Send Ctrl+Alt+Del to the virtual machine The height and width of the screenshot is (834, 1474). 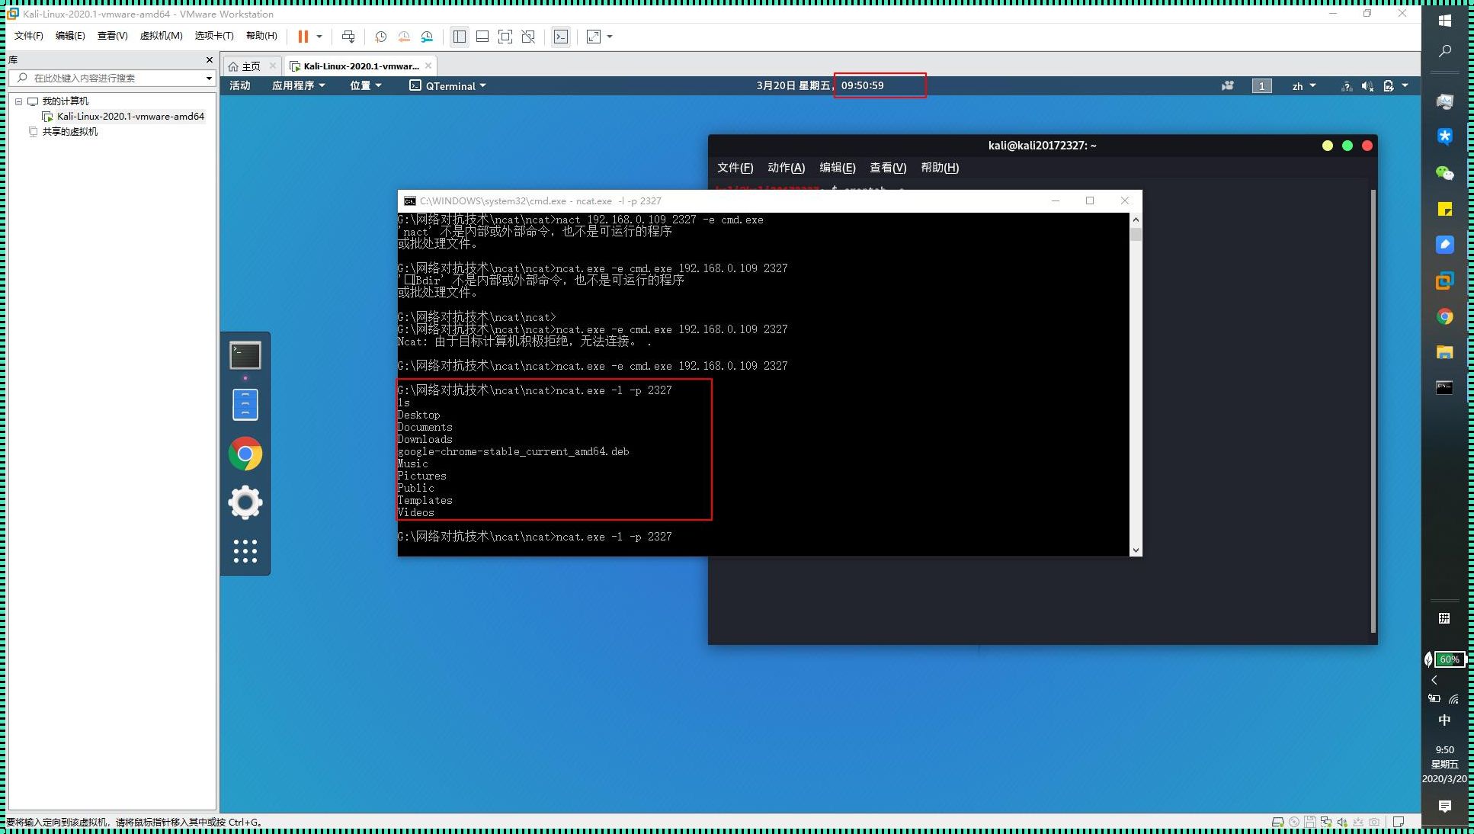[348, 36]
